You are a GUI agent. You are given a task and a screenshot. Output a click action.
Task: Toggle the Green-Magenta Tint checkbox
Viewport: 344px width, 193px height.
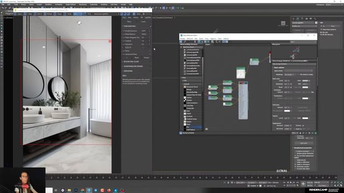[124, 38]
